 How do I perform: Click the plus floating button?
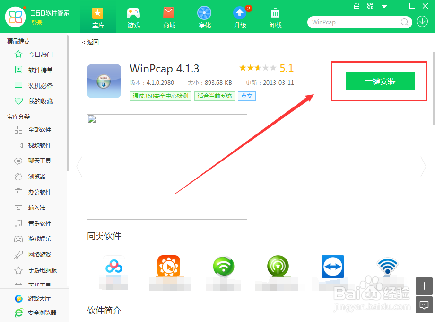click(424, 286)
